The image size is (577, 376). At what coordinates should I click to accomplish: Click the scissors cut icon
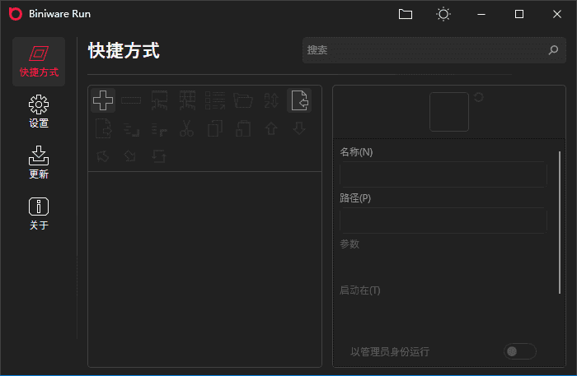(x=186, y=128)
